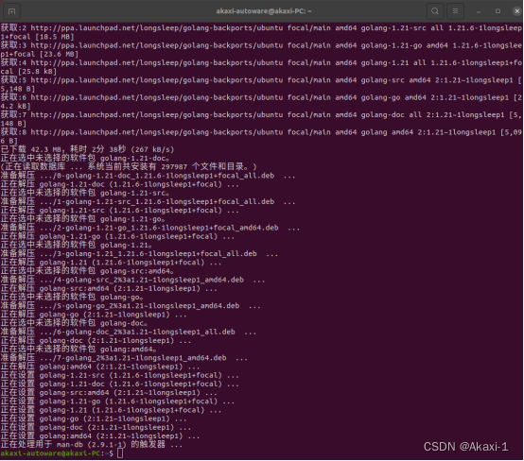Click the launchpad URL on the 获取:2 line

click(x=157, y=28)
